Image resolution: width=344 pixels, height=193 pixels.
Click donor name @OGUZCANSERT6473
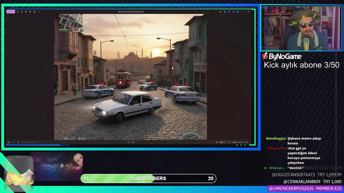(x=293, y=175)
